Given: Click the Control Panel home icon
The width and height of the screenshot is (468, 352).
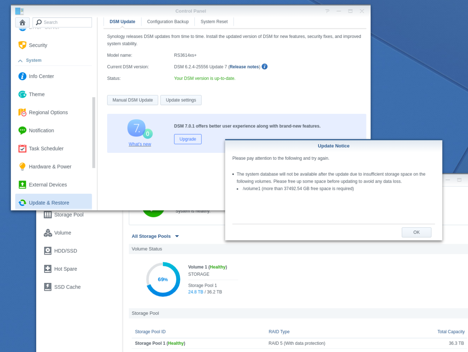Looking at the screenshot, I should pos(22,23).
